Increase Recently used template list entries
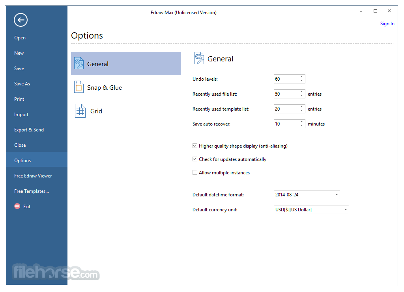The image size is (404, 292). [301, 107]
